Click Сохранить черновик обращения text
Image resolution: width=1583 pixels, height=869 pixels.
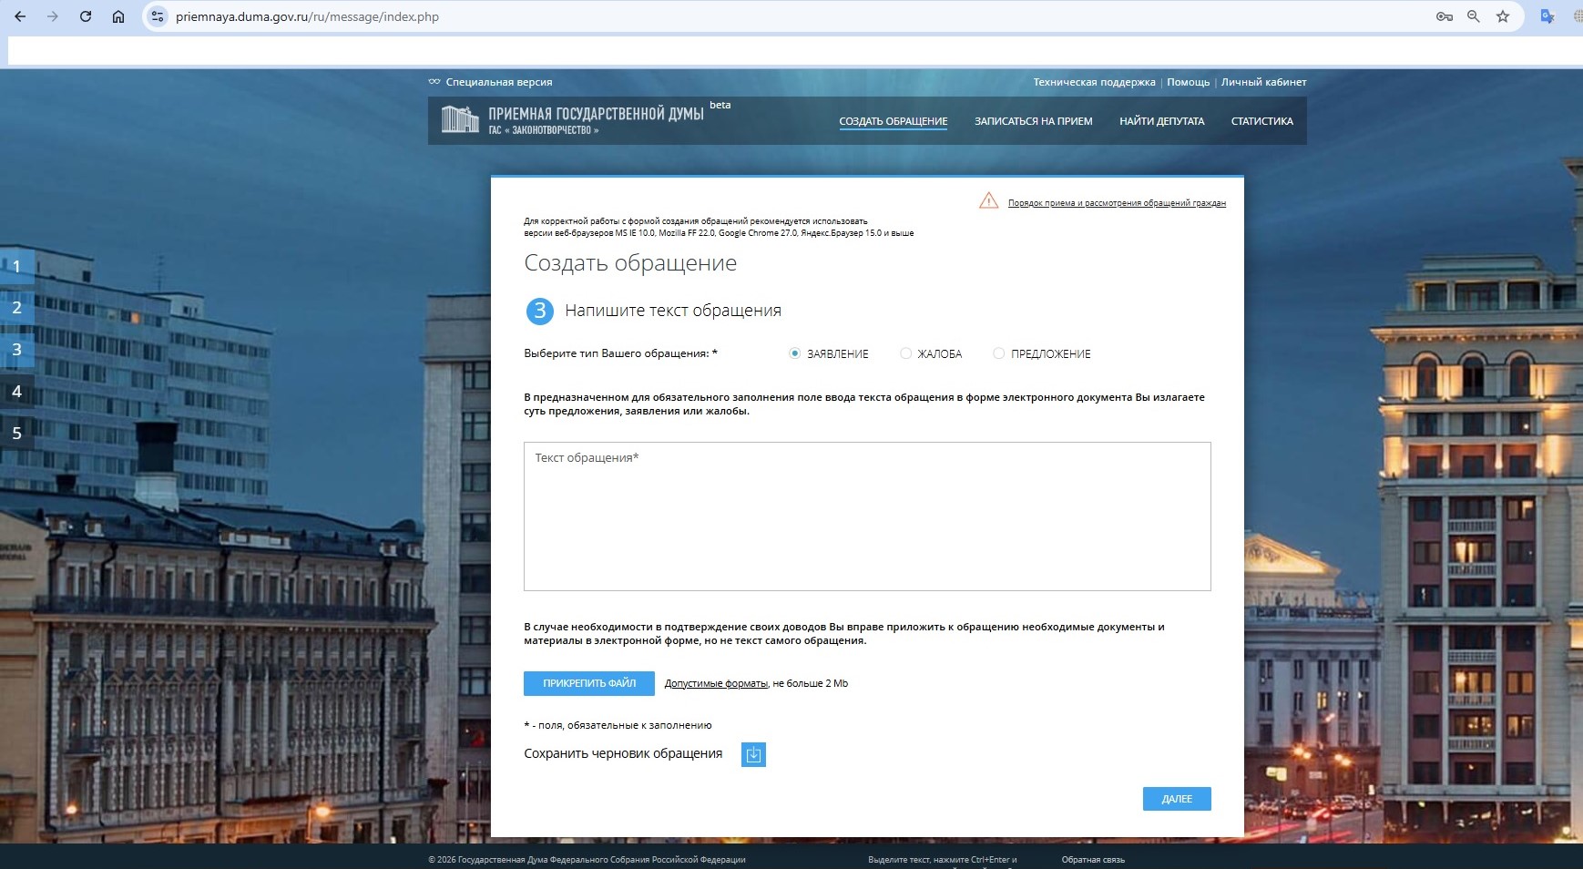[x=623, y=753]
